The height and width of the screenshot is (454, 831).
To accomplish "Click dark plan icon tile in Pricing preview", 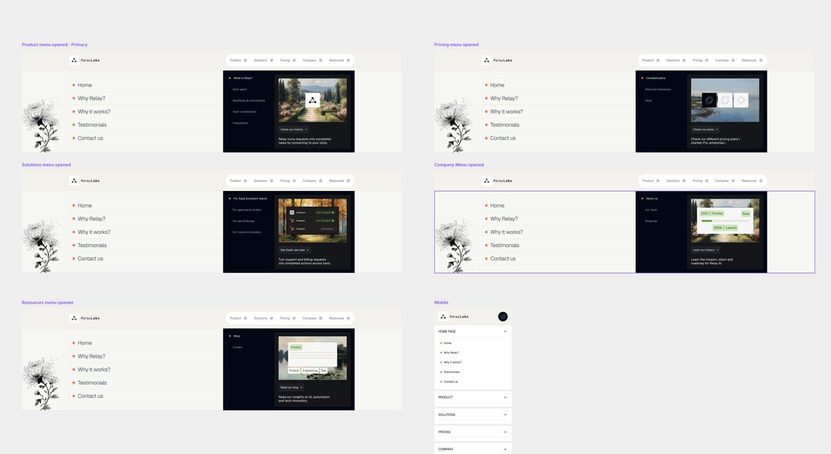I will coord(709,100).
